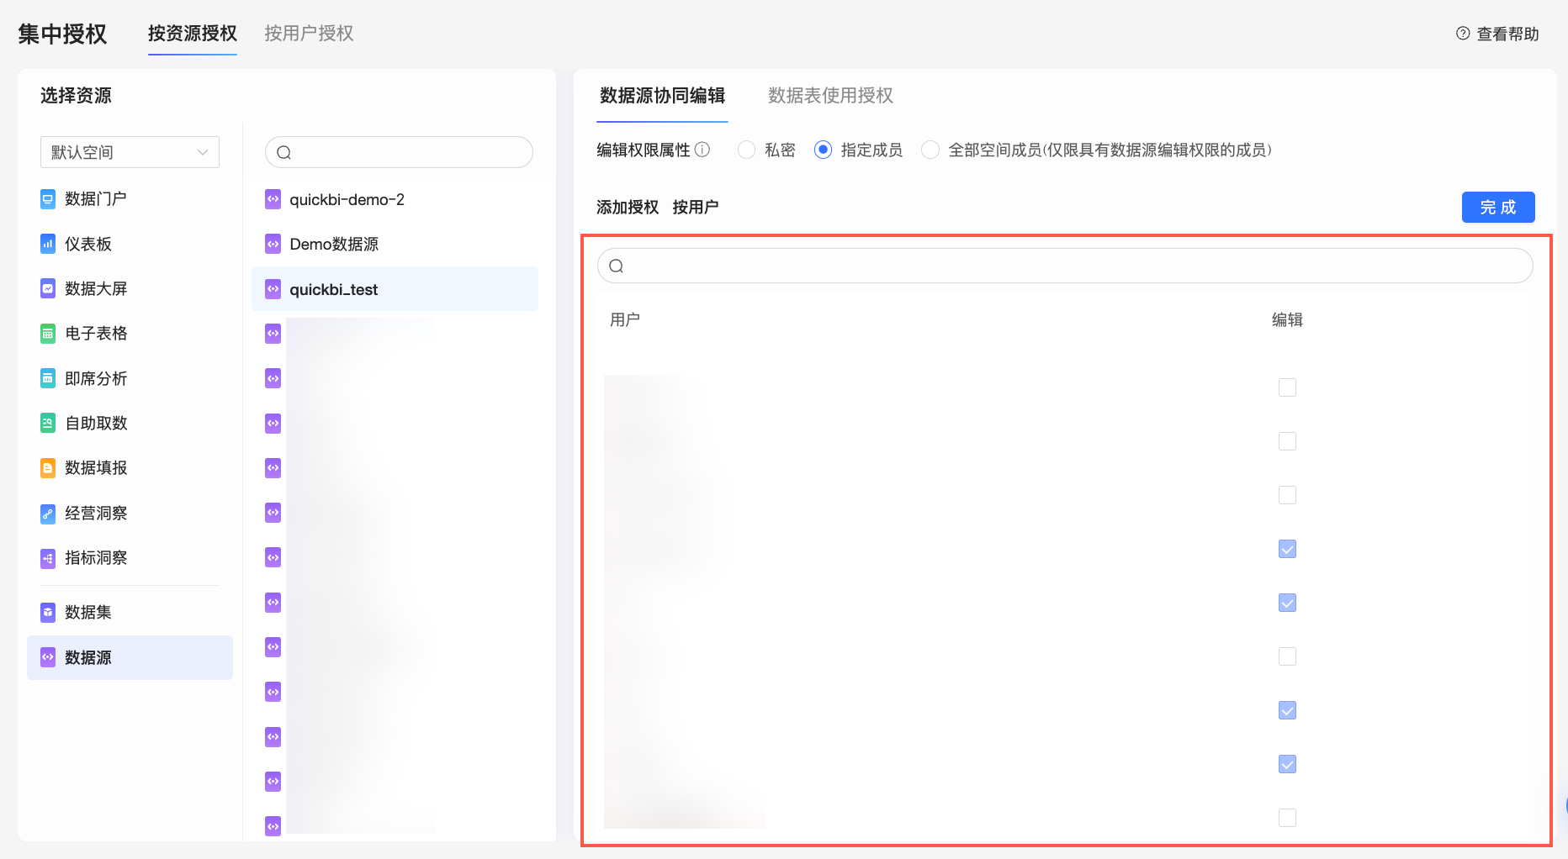Image resolution: width=1568 pixels, height=859 pixels.
Task: Select the Demo数据源 entry
Action: pos(395,244)
